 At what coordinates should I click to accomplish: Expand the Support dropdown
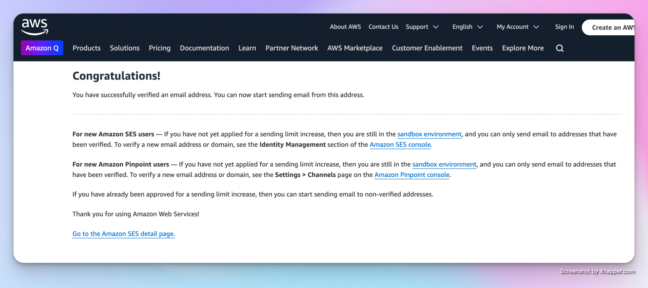pyautogui.click(x=422, y=27)
